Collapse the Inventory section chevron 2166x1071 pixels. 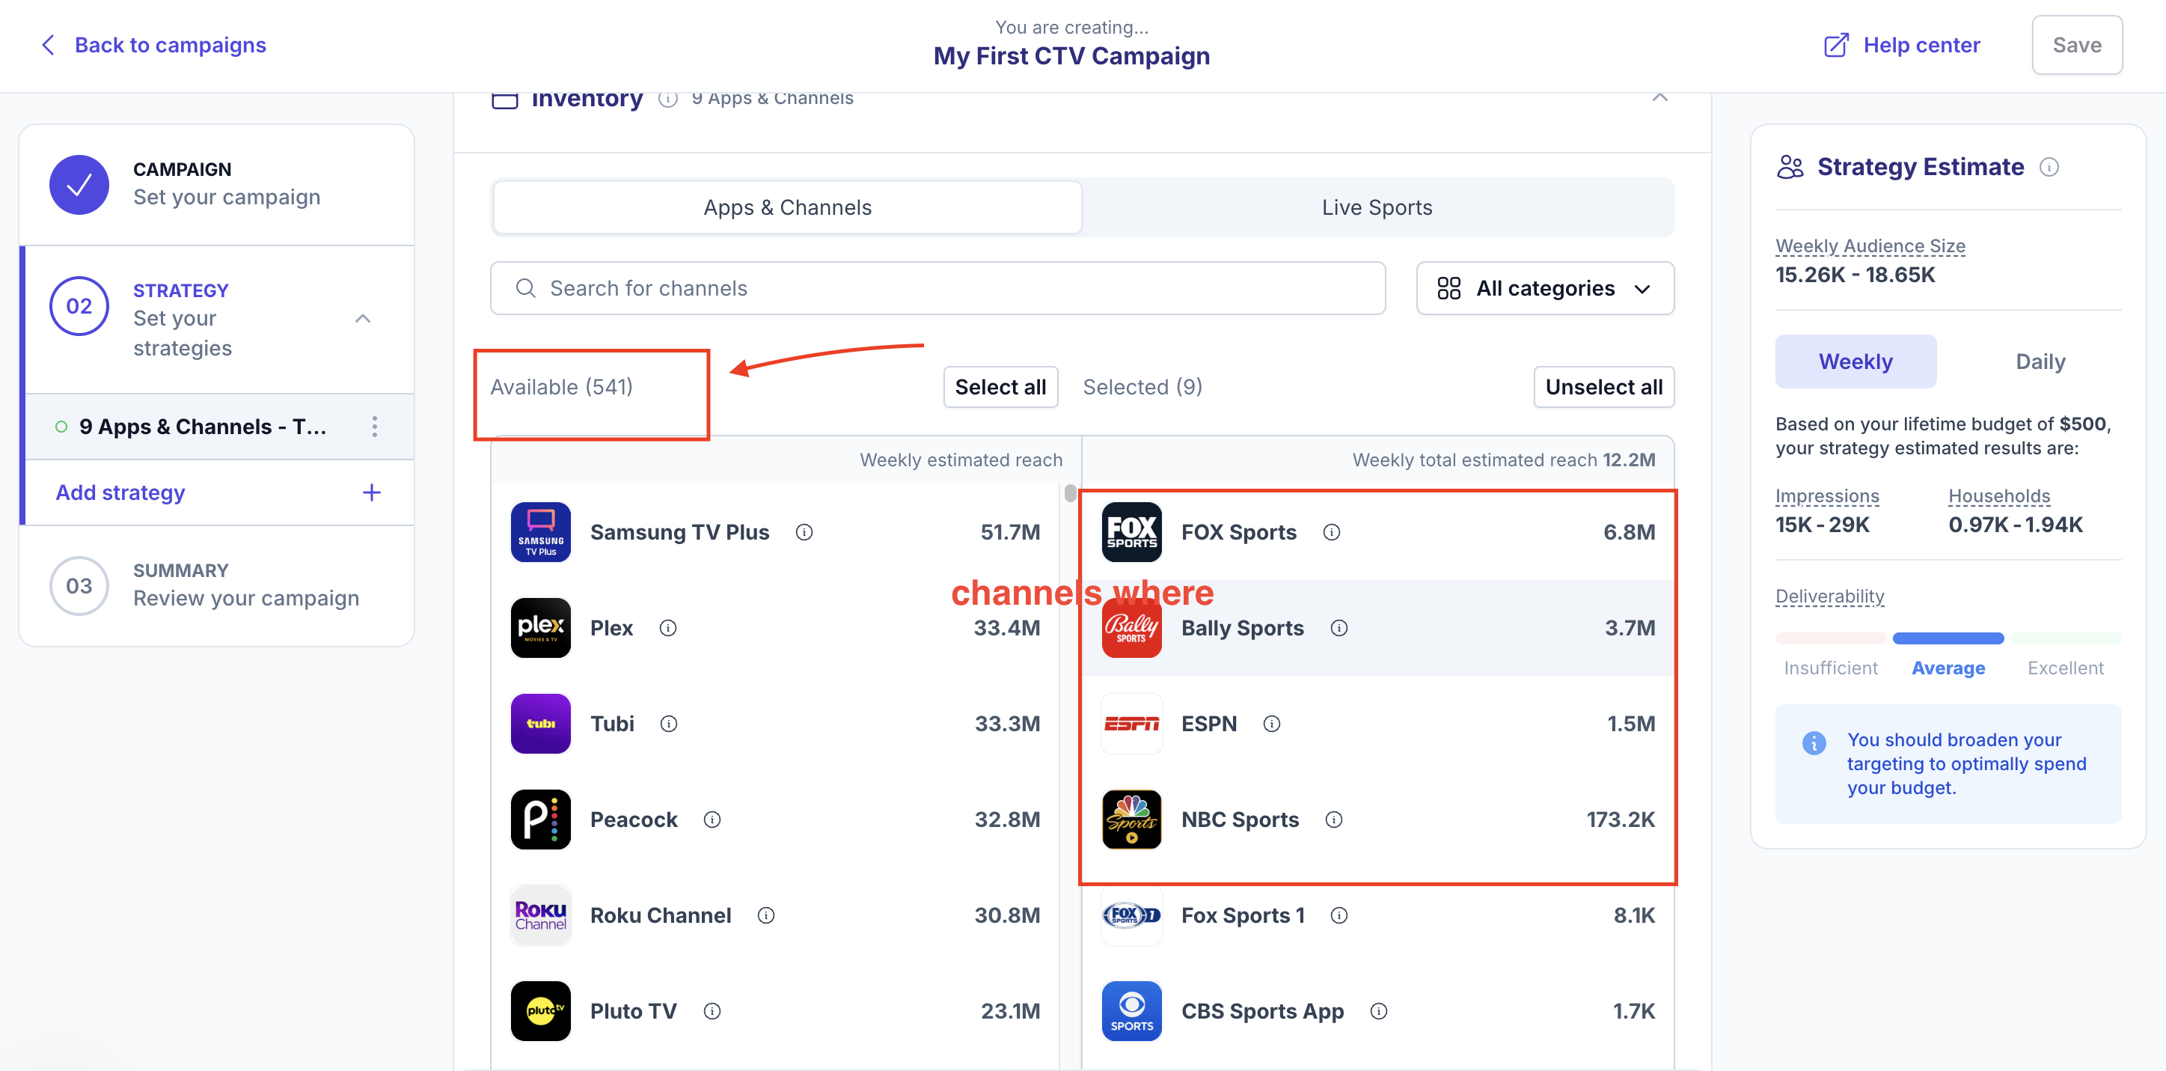[1659, 97]
